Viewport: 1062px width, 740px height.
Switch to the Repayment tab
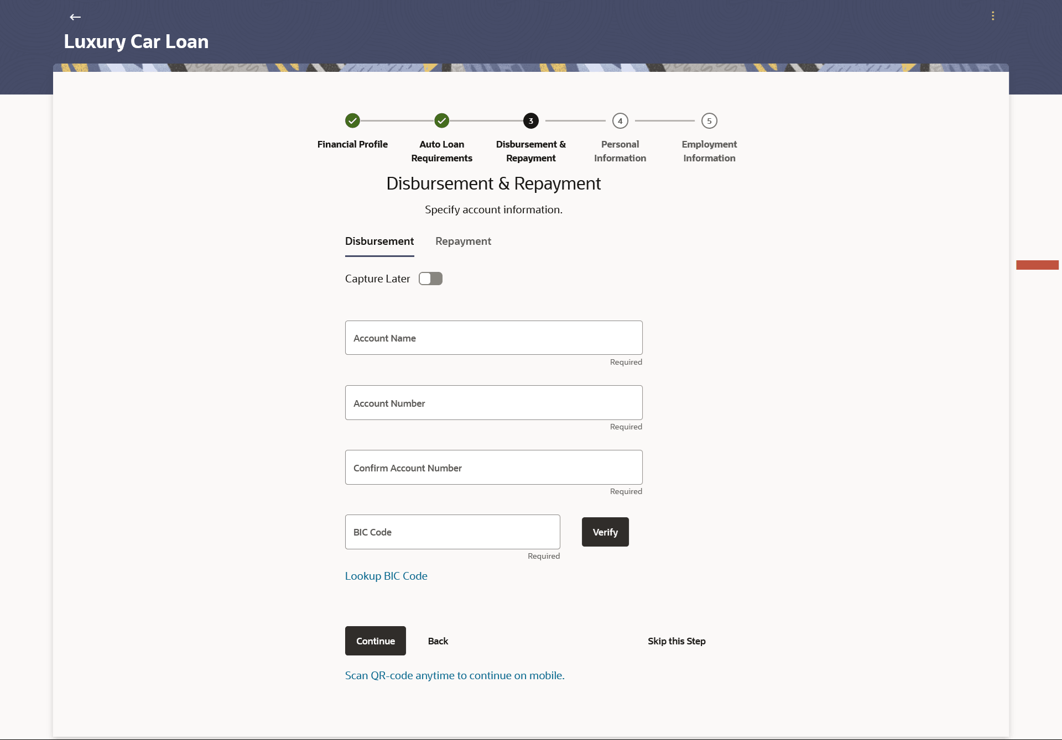pos(463,242)
